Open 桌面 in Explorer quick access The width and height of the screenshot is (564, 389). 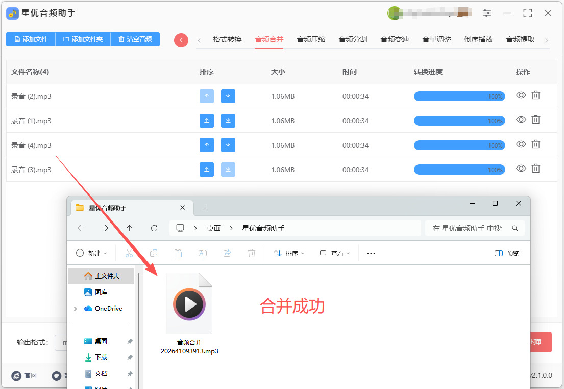tap(101, 341)
